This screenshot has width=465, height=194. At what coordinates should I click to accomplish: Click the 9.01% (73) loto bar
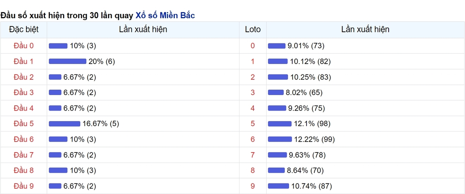click(x=277, y=46)
